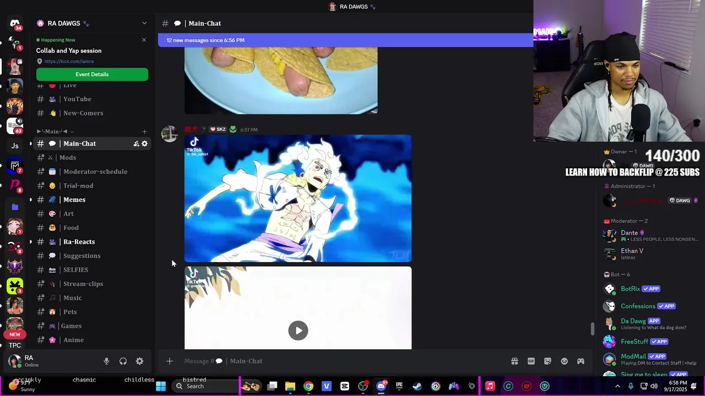Click the NEW server discovery badge icon
Screen dimensions: 705x396
pyautogui.click(x=15, y=334)
